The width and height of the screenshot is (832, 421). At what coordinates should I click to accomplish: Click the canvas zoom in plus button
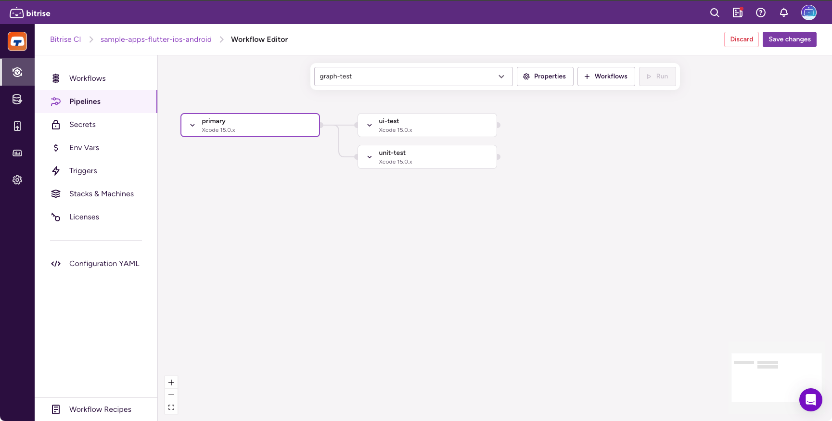[x=171, y=383]
